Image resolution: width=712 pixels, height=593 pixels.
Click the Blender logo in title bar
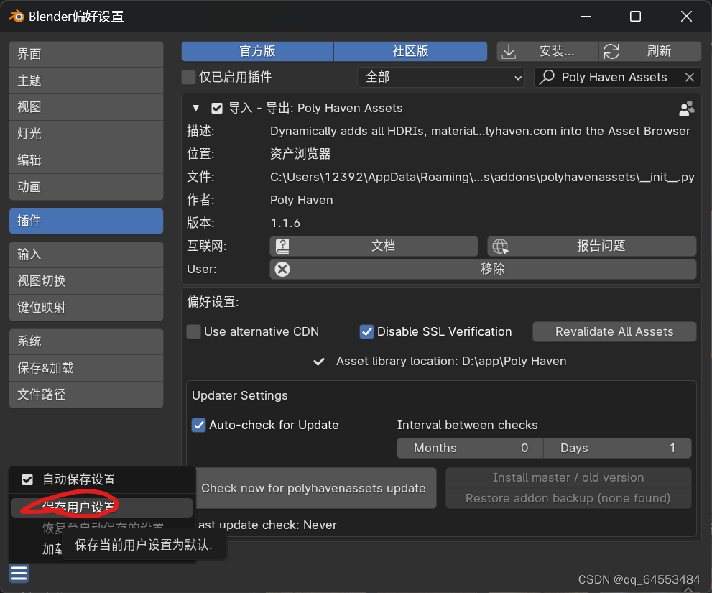click(x=17, y=17)
